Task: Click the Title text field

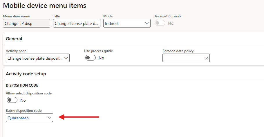Action: click(x=77, y=23)
